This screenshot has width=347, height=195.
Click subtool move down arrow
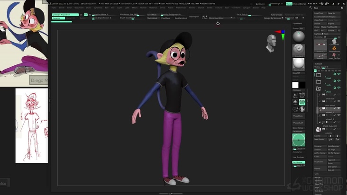pos(337,136)
